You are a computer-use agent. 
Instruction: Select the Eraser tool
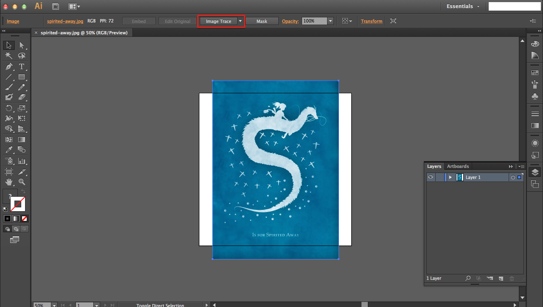pyautogui.click(x=22, y=97)
